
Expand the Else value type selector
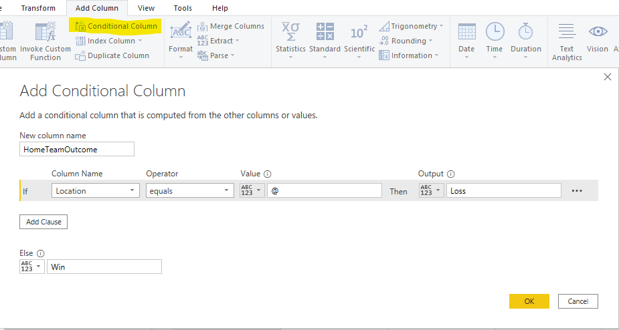click(x=32, y=267)
